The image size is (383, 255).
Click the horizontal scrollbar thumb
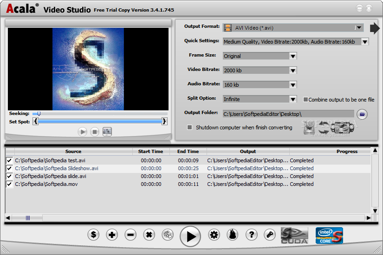(27, 218)
